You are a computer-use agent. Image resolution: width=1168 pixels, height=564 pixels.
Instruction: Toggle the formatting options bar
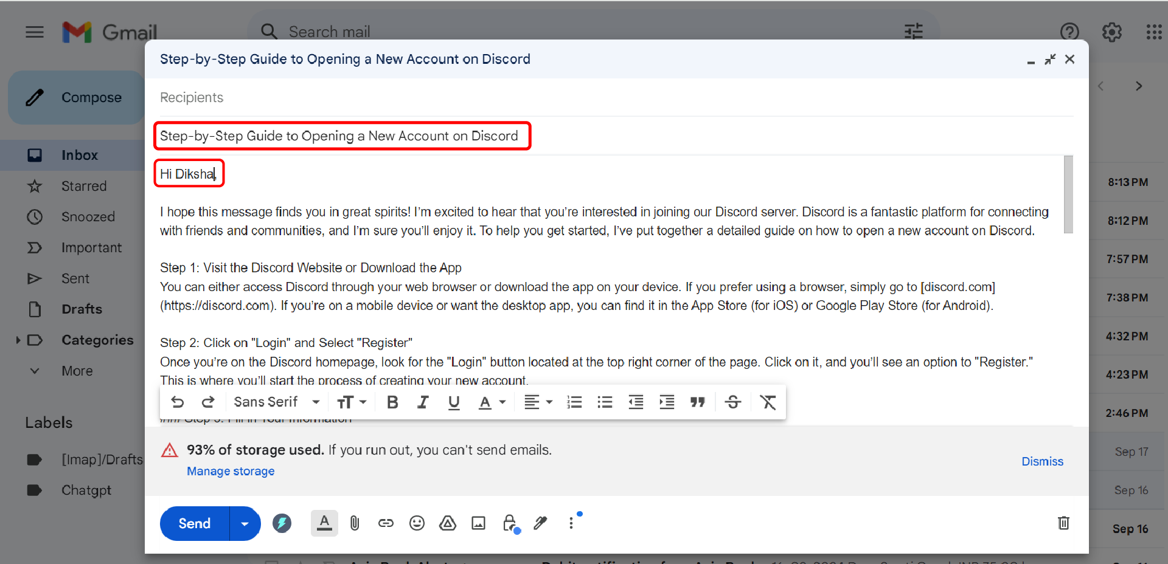pos(324,523)
